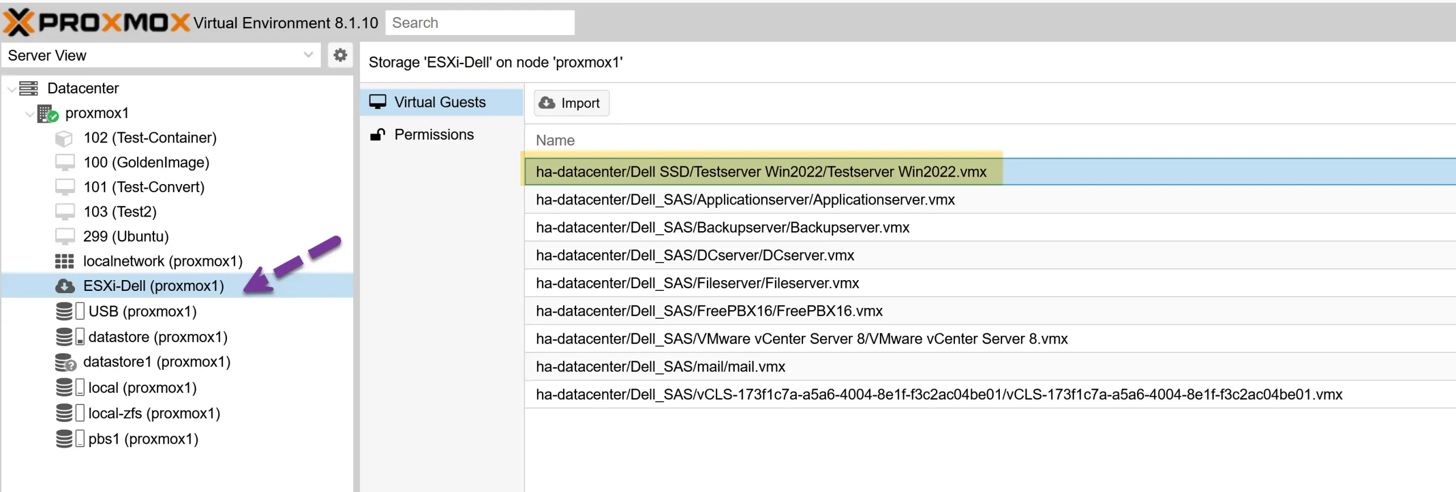This screenshot has width=1456, height=492.
Task: Click the Import button
Action: pos(571,103)
